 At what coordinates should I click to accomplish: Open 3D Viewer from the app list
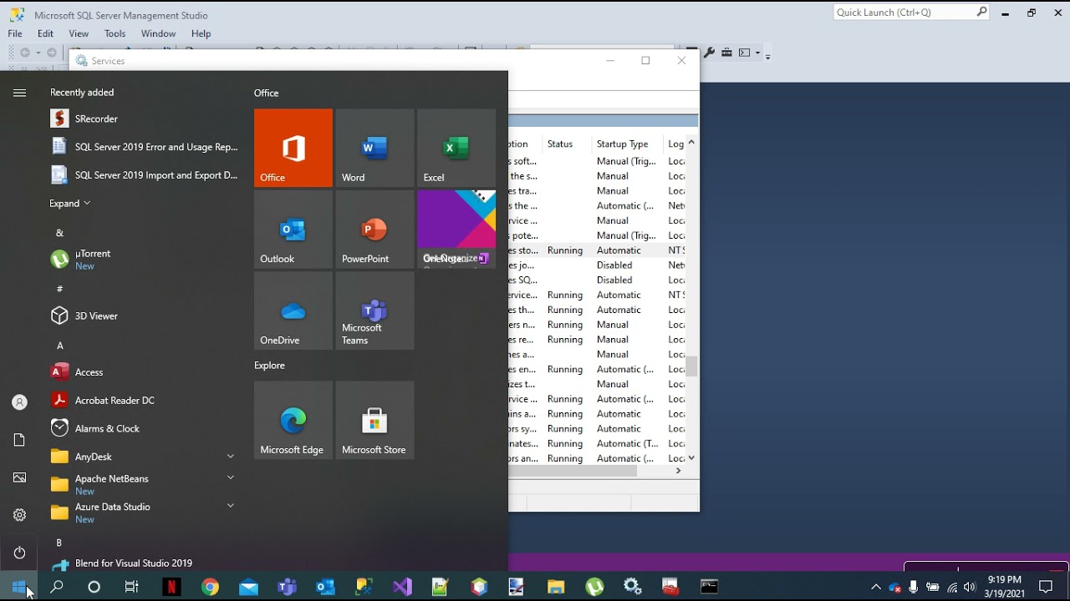[145, 316]
